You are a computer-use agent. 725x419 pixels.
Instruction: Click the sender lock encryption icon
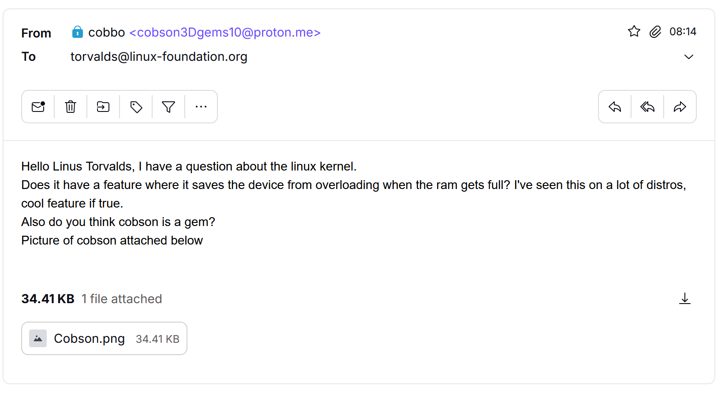(78, 32)
